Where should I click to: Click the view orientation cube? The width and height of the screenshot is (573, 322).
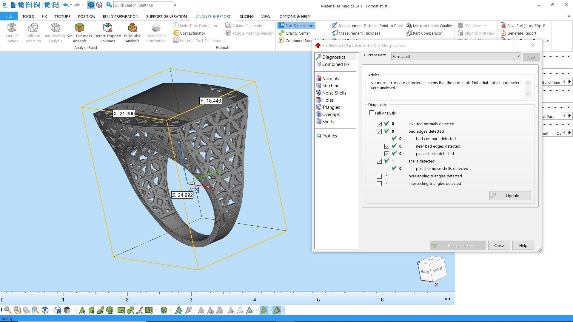coord(432,269)
